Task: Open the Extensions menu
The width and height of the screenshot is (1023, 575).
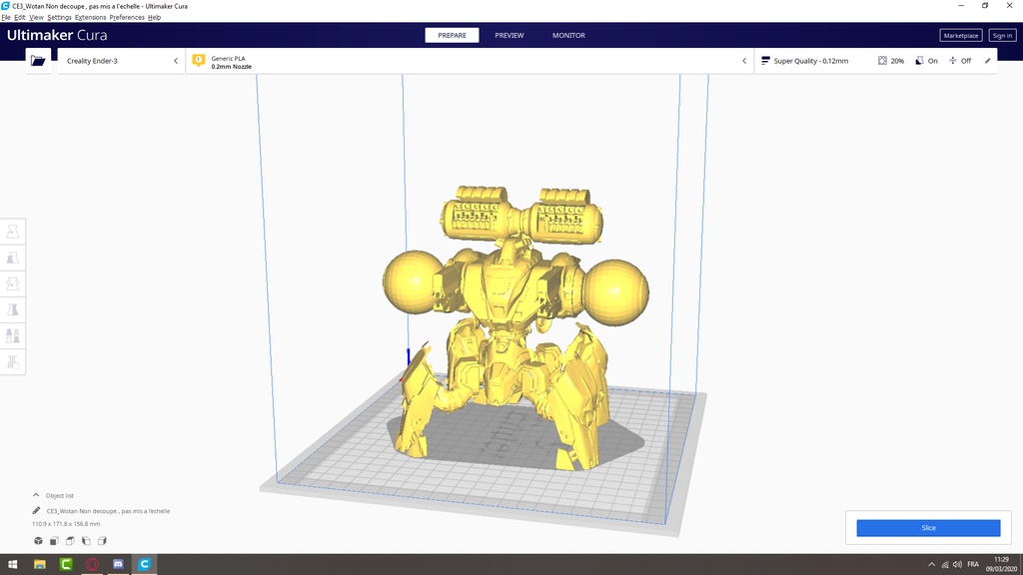Action: coord(90,18)
